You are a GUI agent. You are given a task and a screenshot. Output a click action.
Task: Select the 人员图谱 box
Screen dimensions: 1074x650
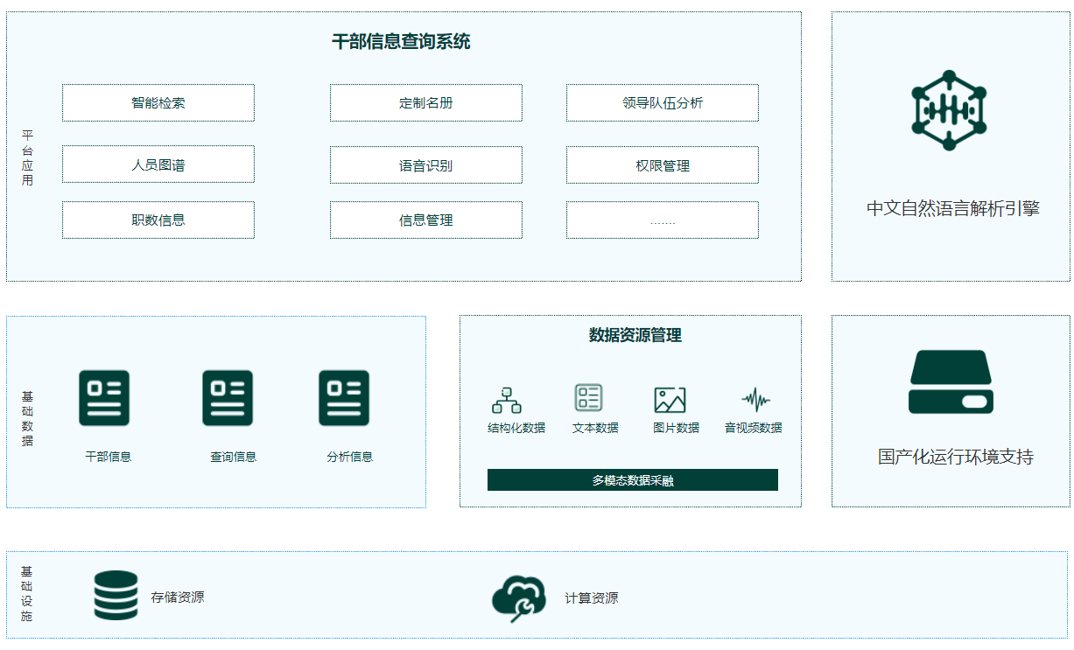pos(158,164)
